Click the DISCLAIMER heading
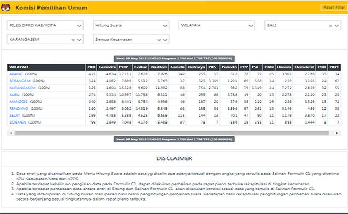Viewport: 348px width, 214px height. (174, 158)
